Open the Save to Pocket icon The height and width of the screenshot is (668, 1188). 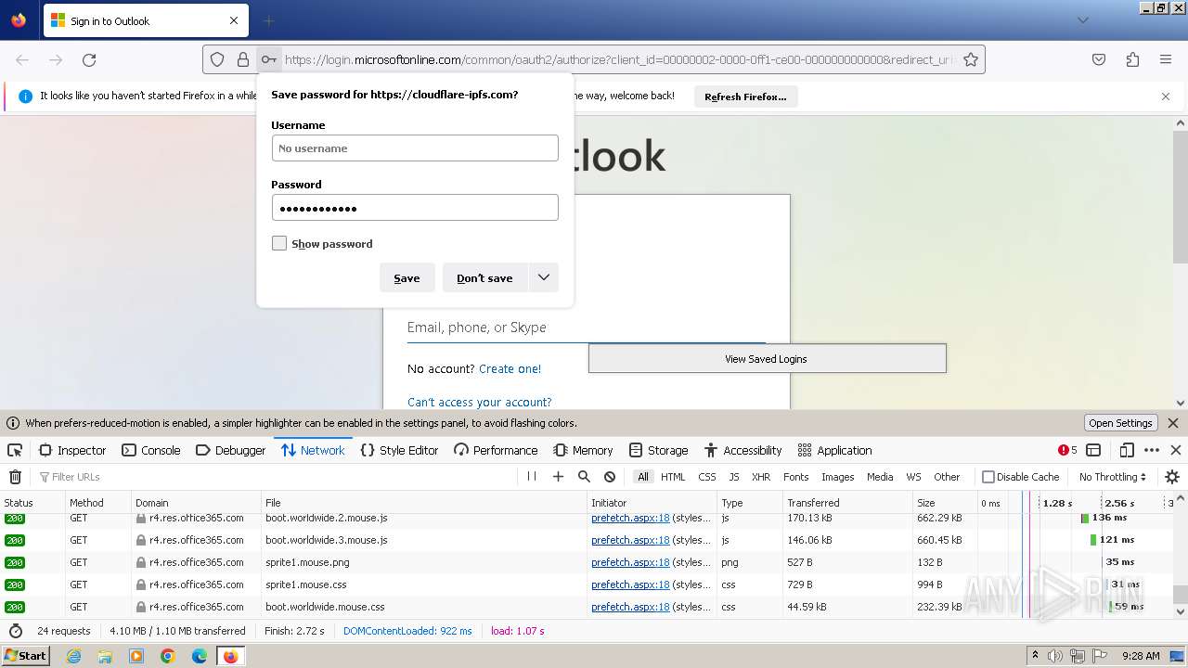[1099, 59]
